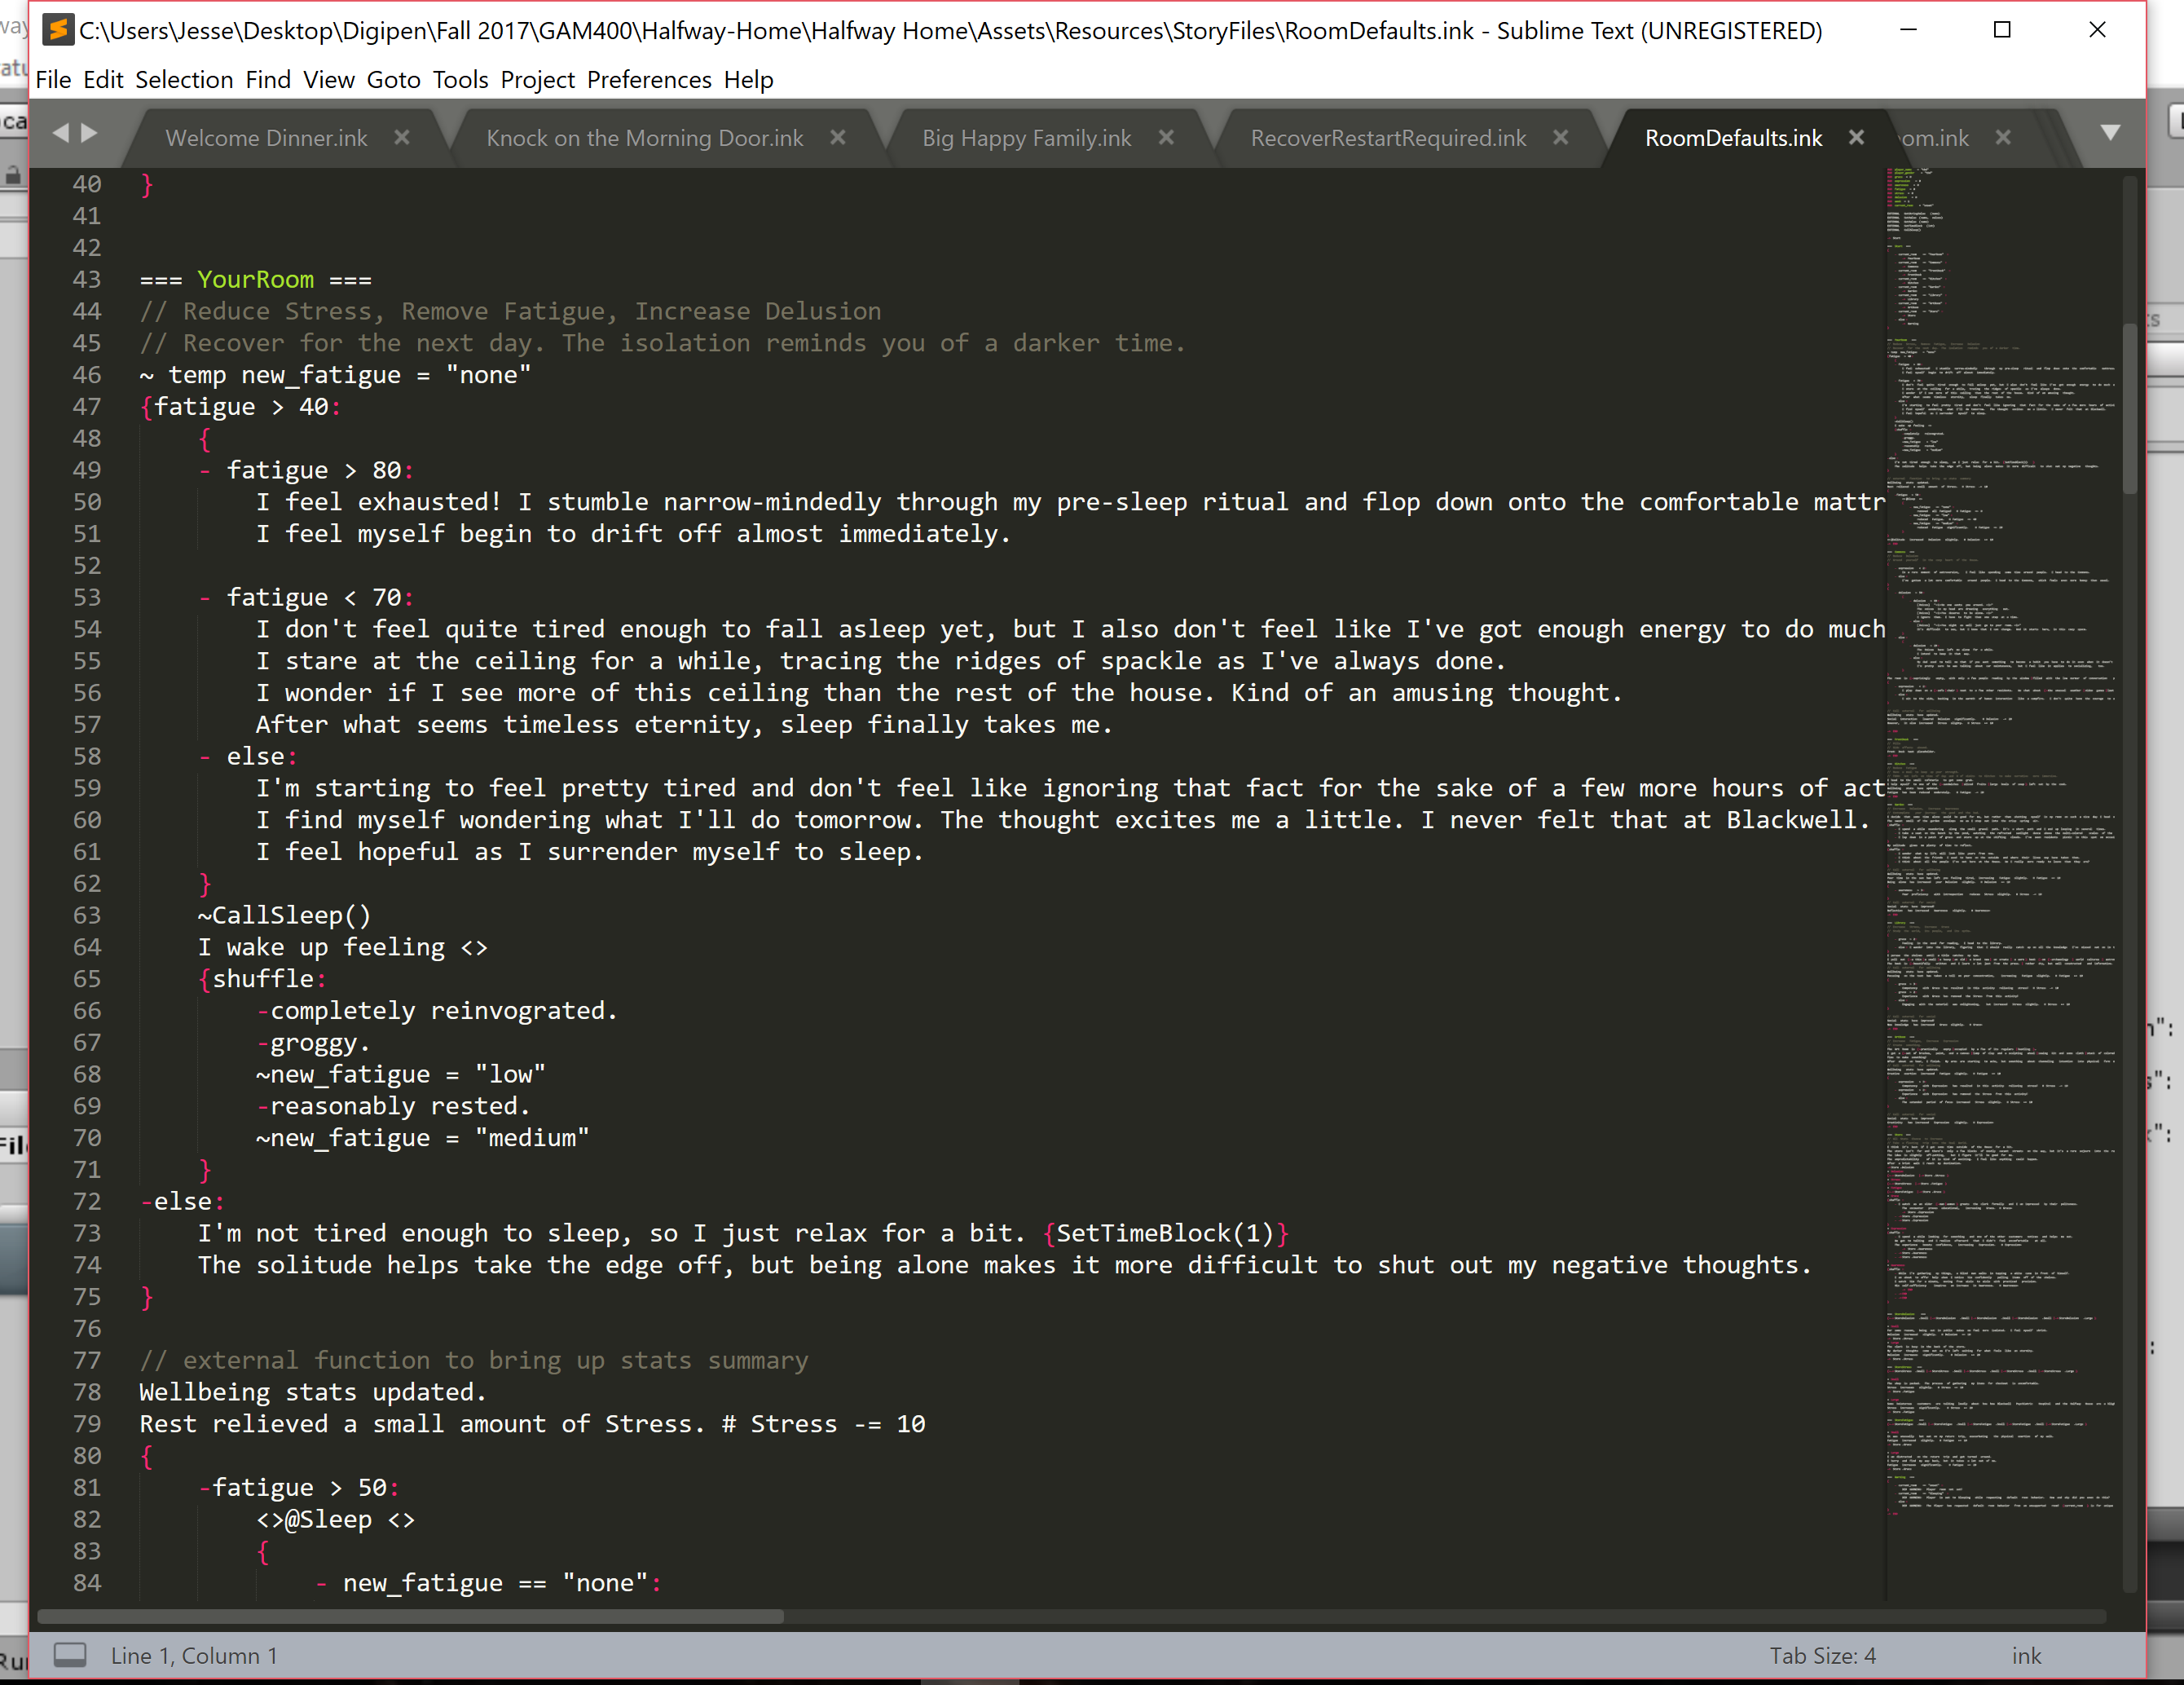Open the Goto menu

point(393,79)
